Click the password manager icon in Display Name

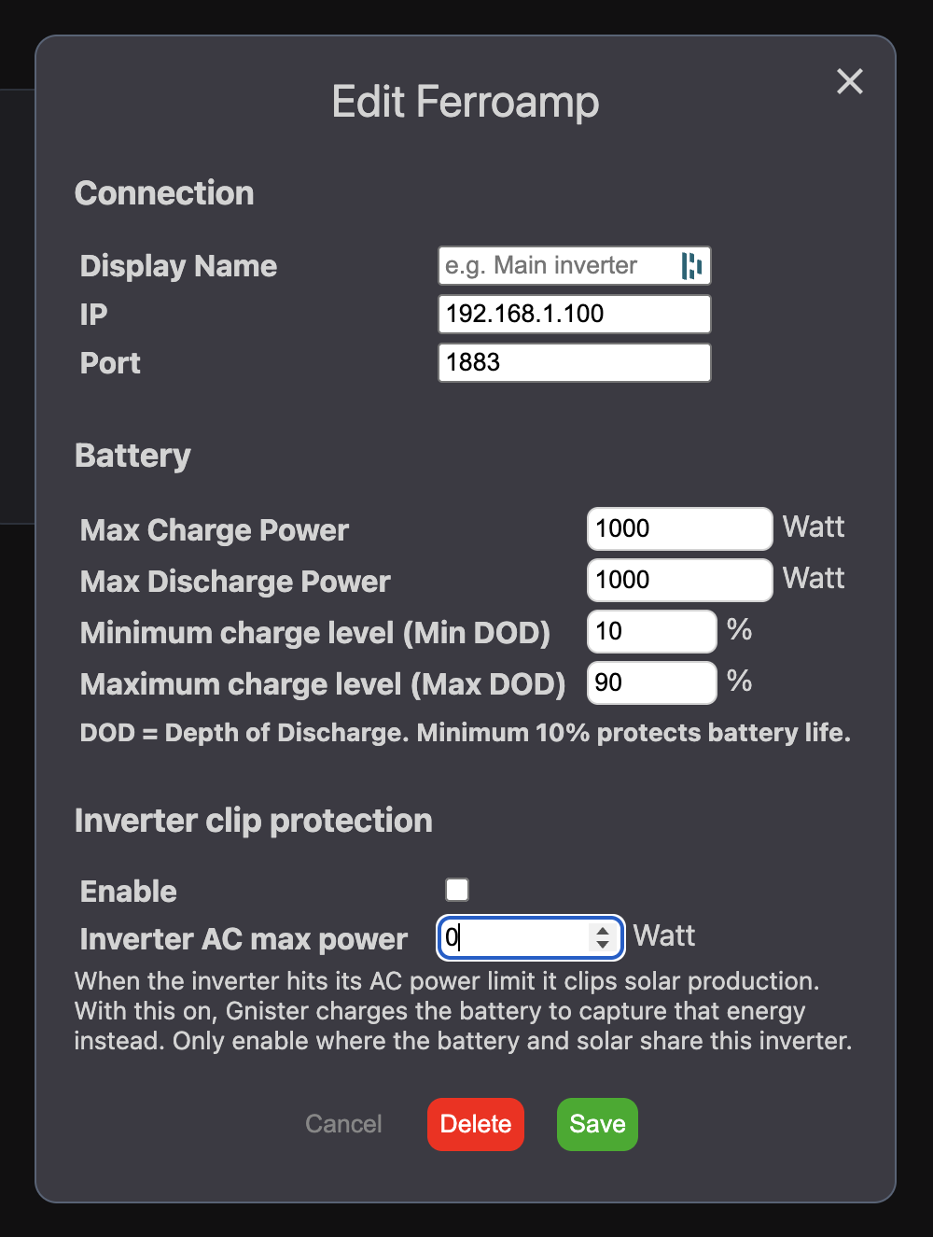(x=691, y=266)
